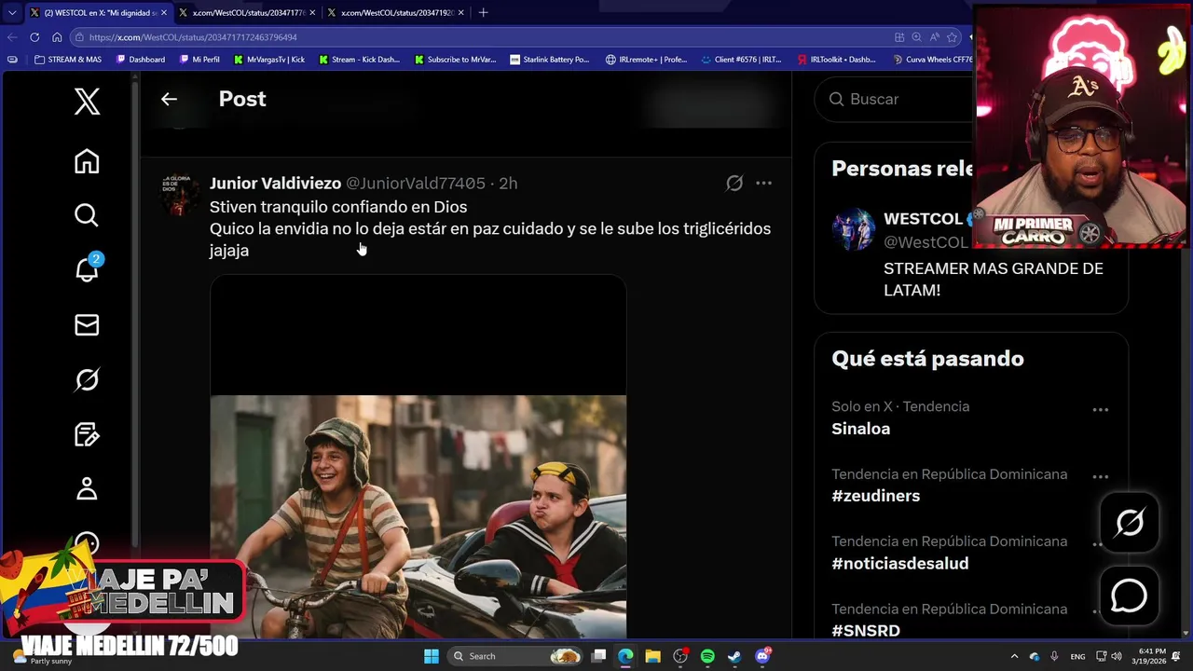Viewport: 1193px width, 671px height.
Task: Open the Sinaloa trending topic
Action: pos(861,429)
